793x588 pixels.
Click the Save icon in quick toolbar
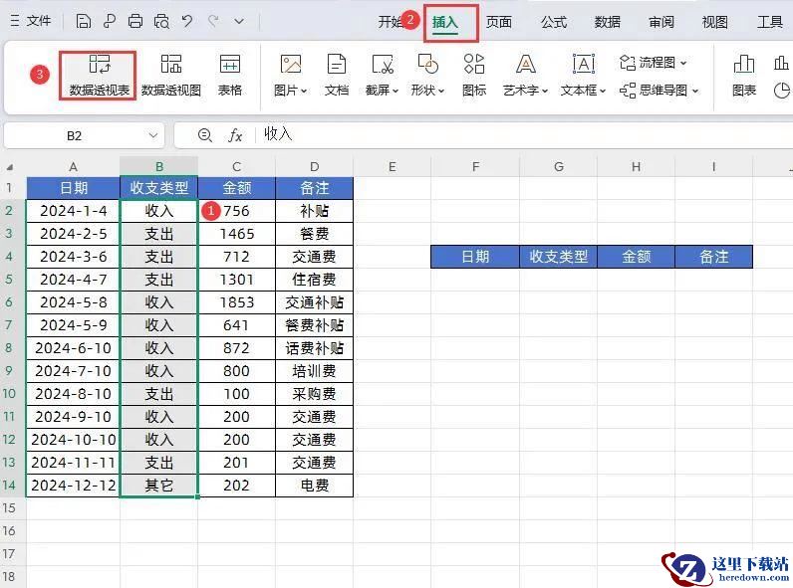84,21
